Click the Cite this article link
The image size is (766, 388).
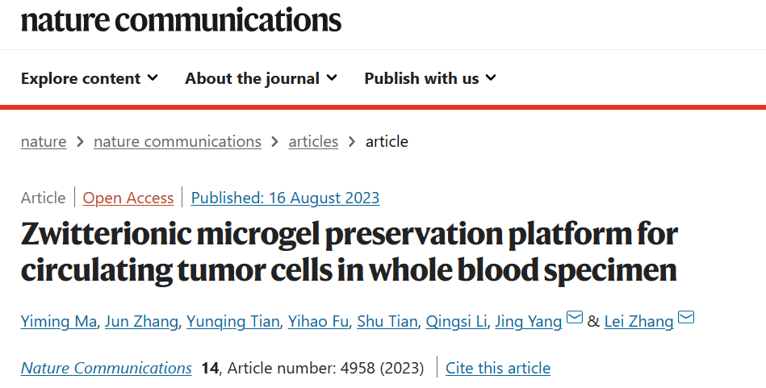click(498, 368)
